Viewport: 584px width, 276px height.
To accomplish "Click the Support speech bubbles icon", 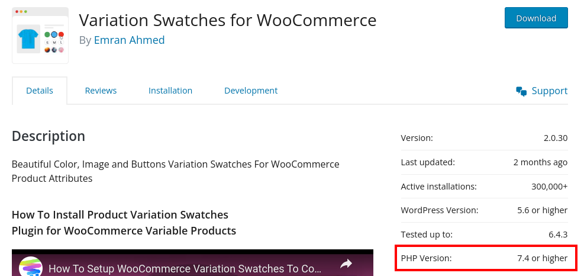I will tap(521, 91).
